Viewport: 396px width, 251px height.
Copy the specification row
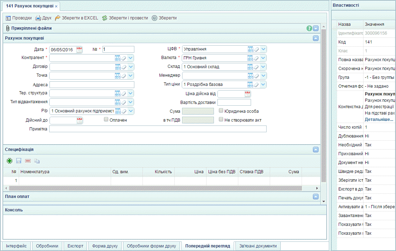click(37, 161)
